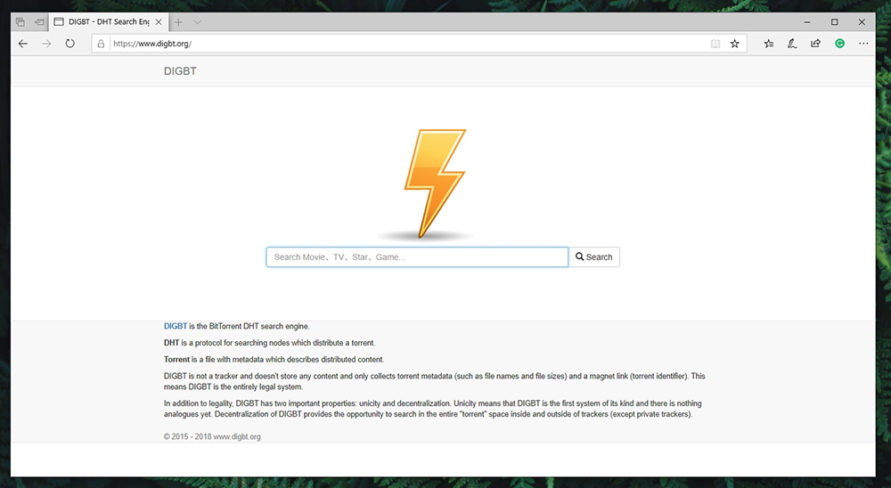Select the DIGBT - DHT Search Engine tab
Viewport: 891px width, 488px height.
click(x=108, y=22)
